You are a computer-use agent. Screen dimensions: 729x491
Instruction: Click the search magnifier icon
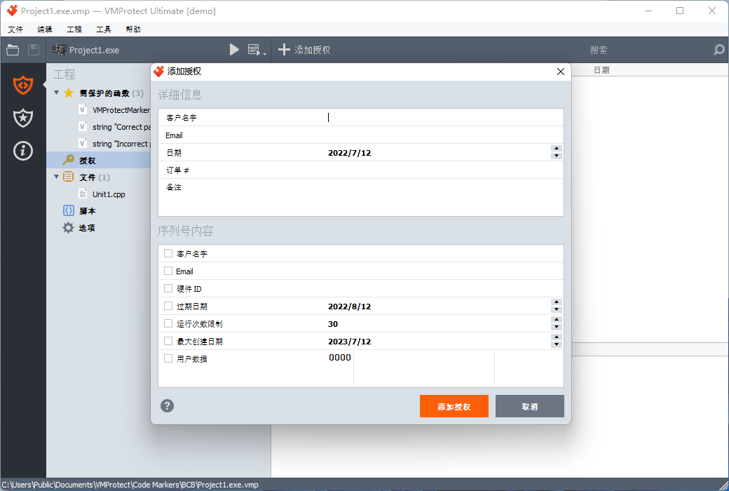tap(718, 50)
